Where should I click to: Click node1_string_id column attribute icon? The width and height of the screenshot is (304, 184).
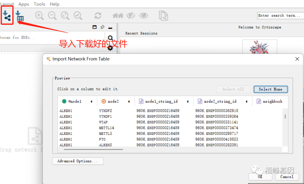pos(141,101)
